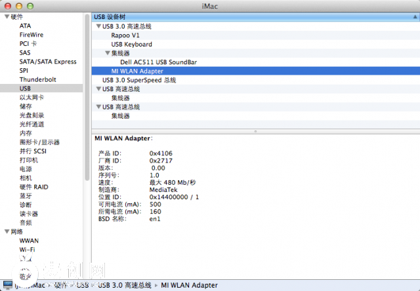Select USB 3.0 SuperSpeed 总线 row
The width and height of the screenshot is (420, 291).
tap(139, 80)
